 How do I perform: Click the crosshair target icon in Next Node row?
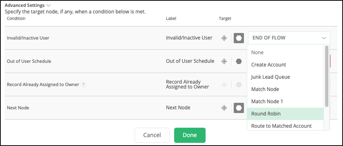[x=224, y=108]
